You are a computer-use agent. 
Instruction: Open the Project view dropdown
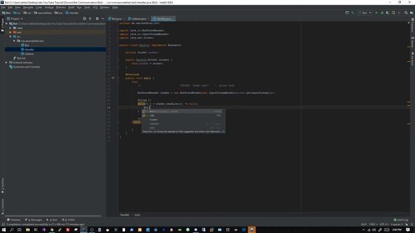click(15, 19)
